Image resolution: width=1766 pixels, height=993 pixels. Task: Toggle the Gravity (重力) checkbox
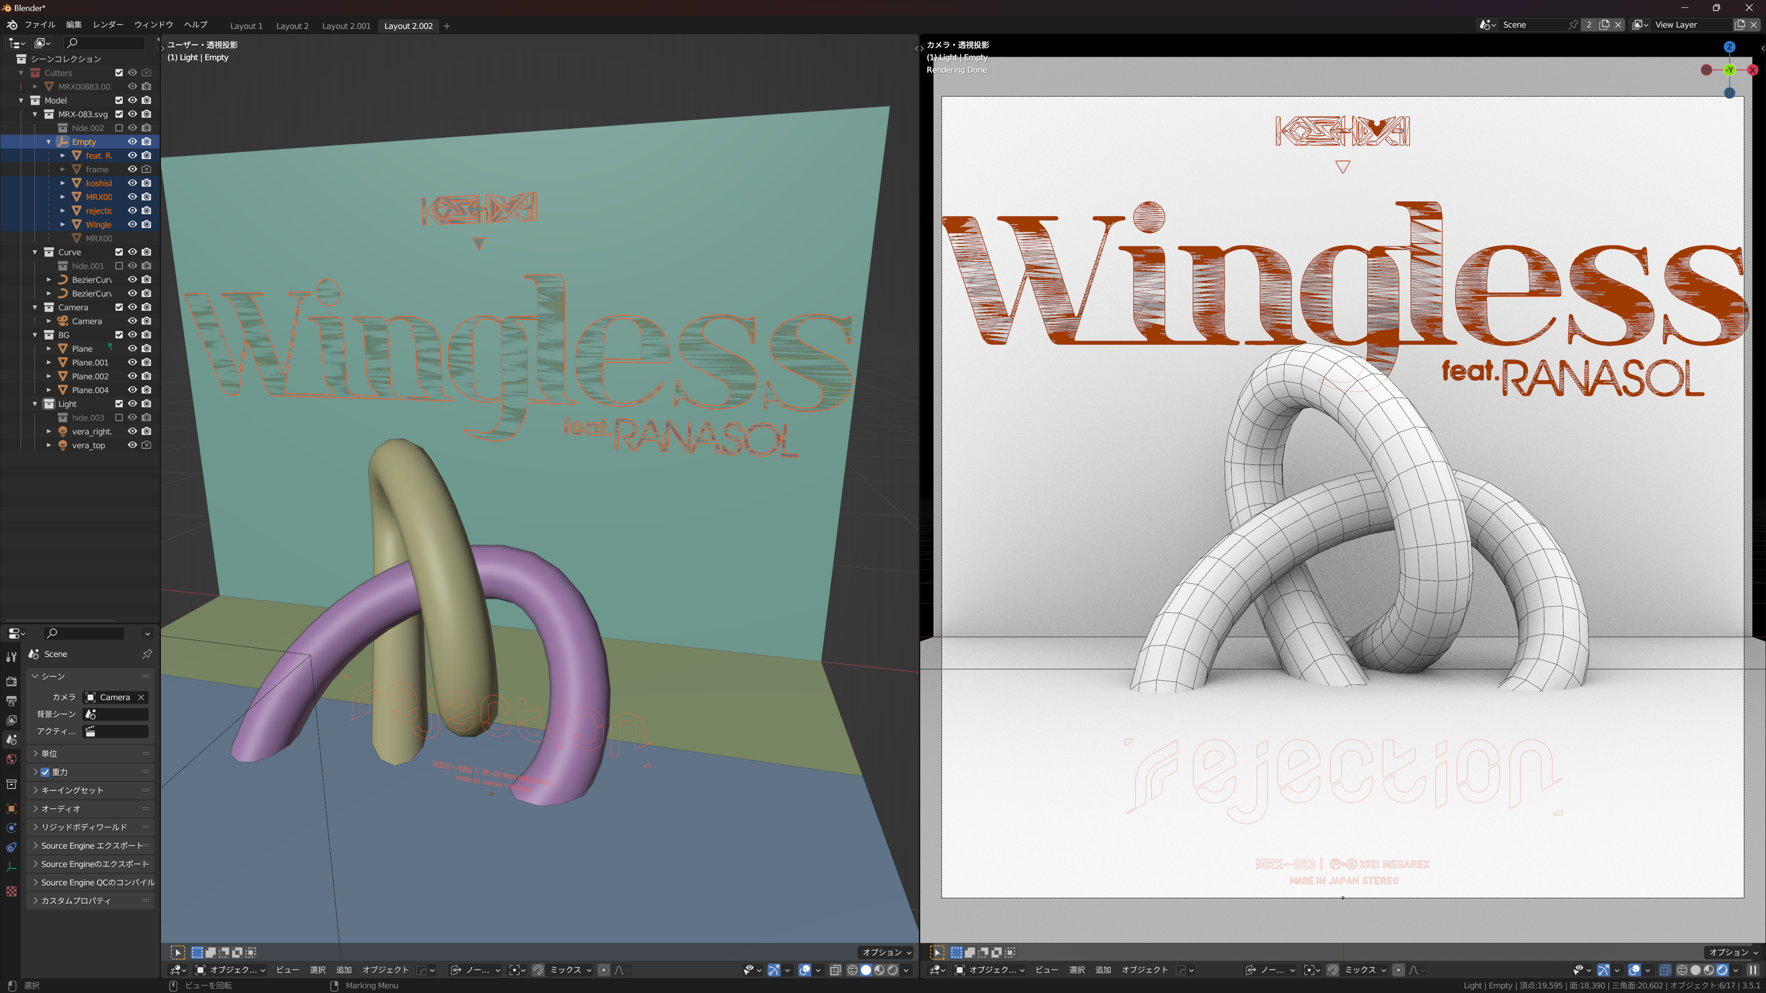[45, 772]
